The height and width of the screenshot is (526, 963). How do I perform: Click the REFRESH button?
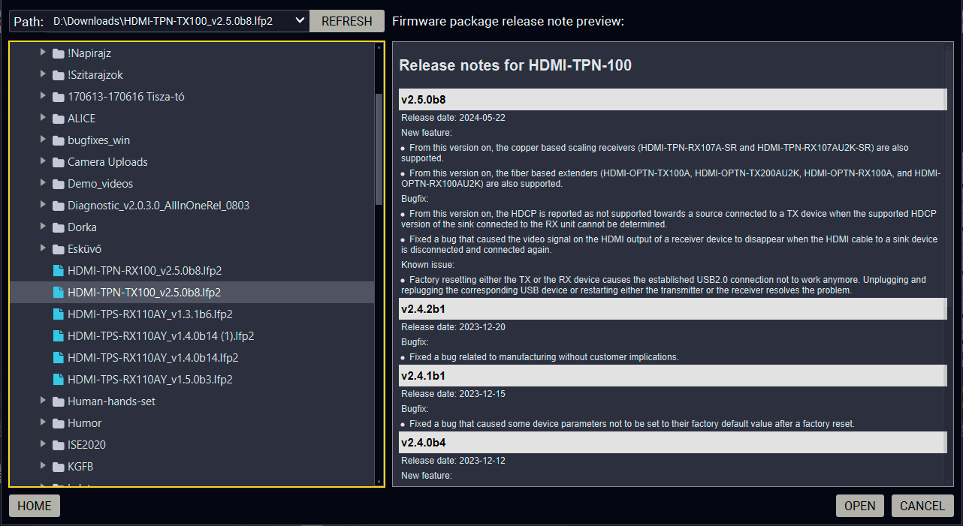pos(347,21)
